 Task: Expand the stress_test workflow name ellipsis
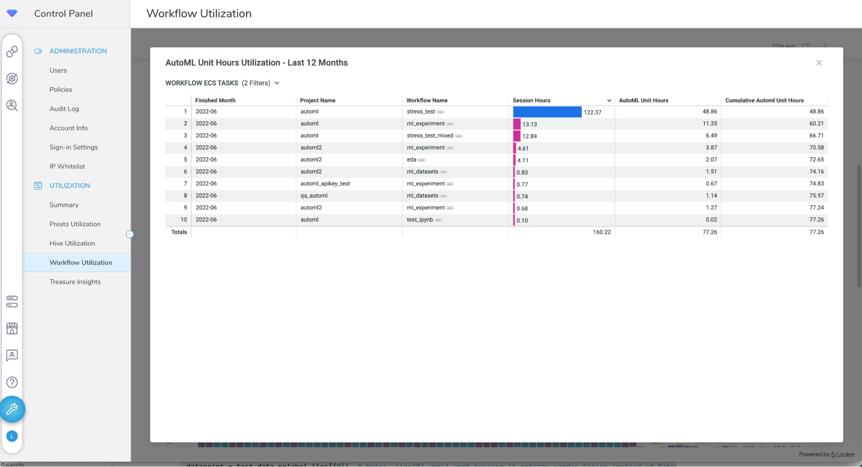(x=440, y=112)
